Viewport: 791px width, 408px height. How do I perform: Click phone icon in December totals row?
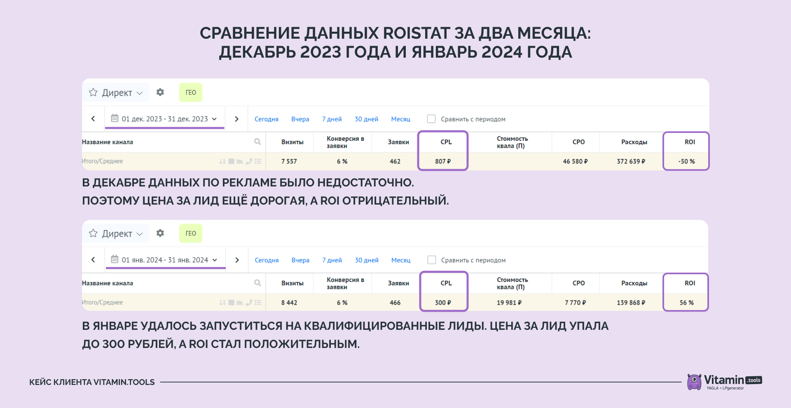pos(249,161)
